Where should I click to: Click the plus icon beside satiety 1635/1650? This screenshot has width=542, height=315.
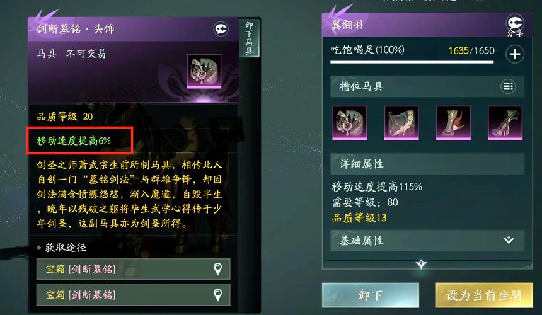tap(515, 54)
